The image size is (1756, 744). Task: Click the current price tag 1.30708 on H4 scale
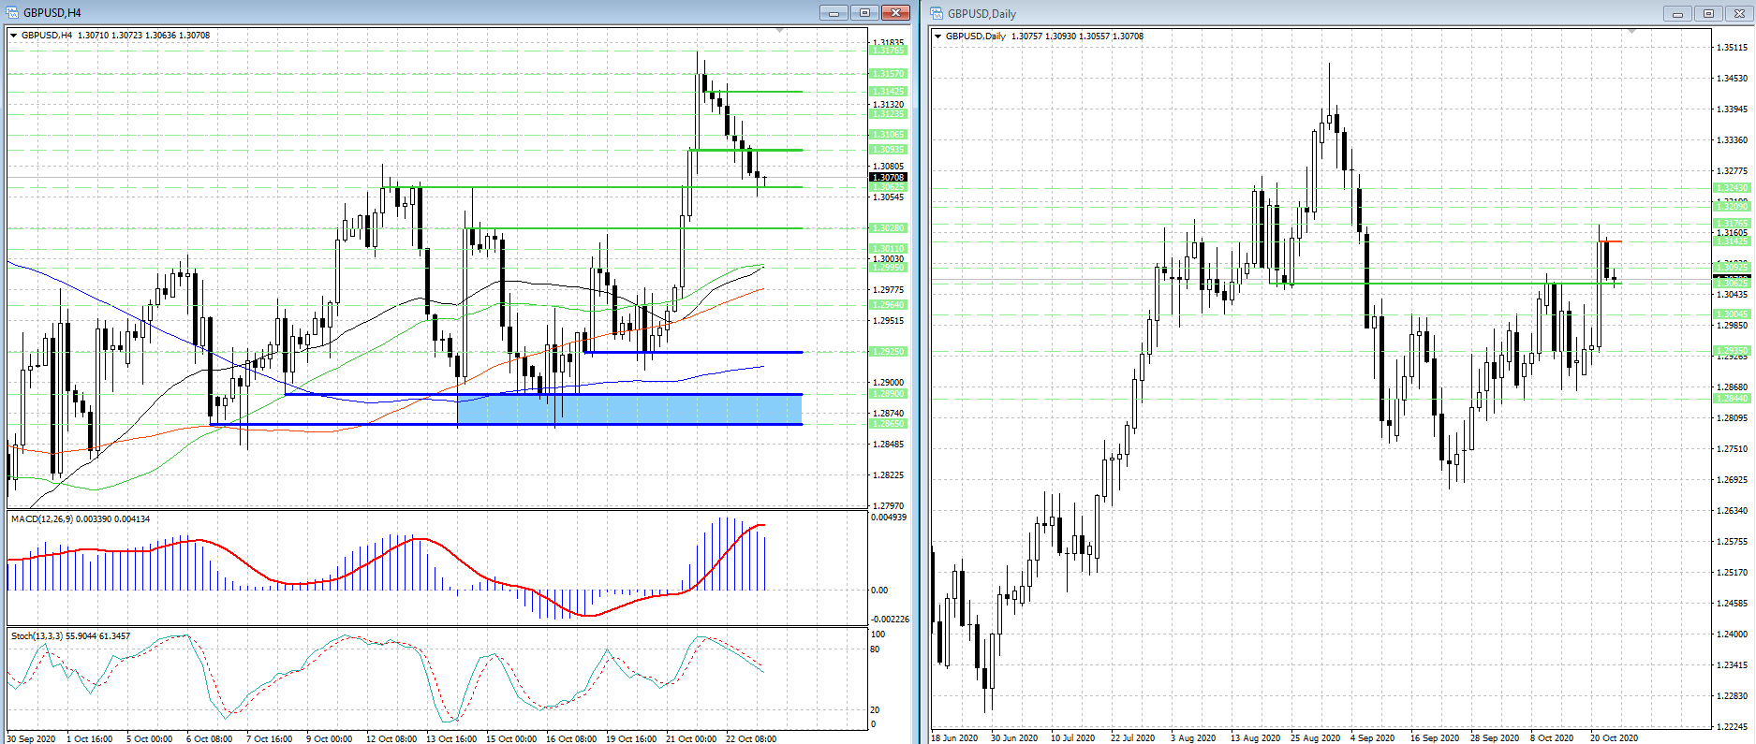pyautogui.click(x=888, y=177)
